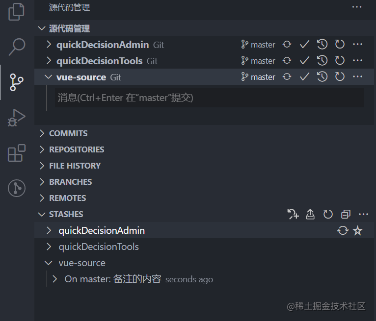
Task: Open Run and Debug view
Action: tap(17, 118)
